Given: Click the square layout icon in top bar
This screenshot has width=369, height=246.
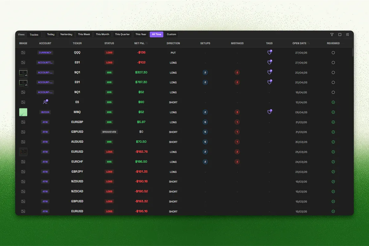Looking at the screenshot, I should (340, 35).
